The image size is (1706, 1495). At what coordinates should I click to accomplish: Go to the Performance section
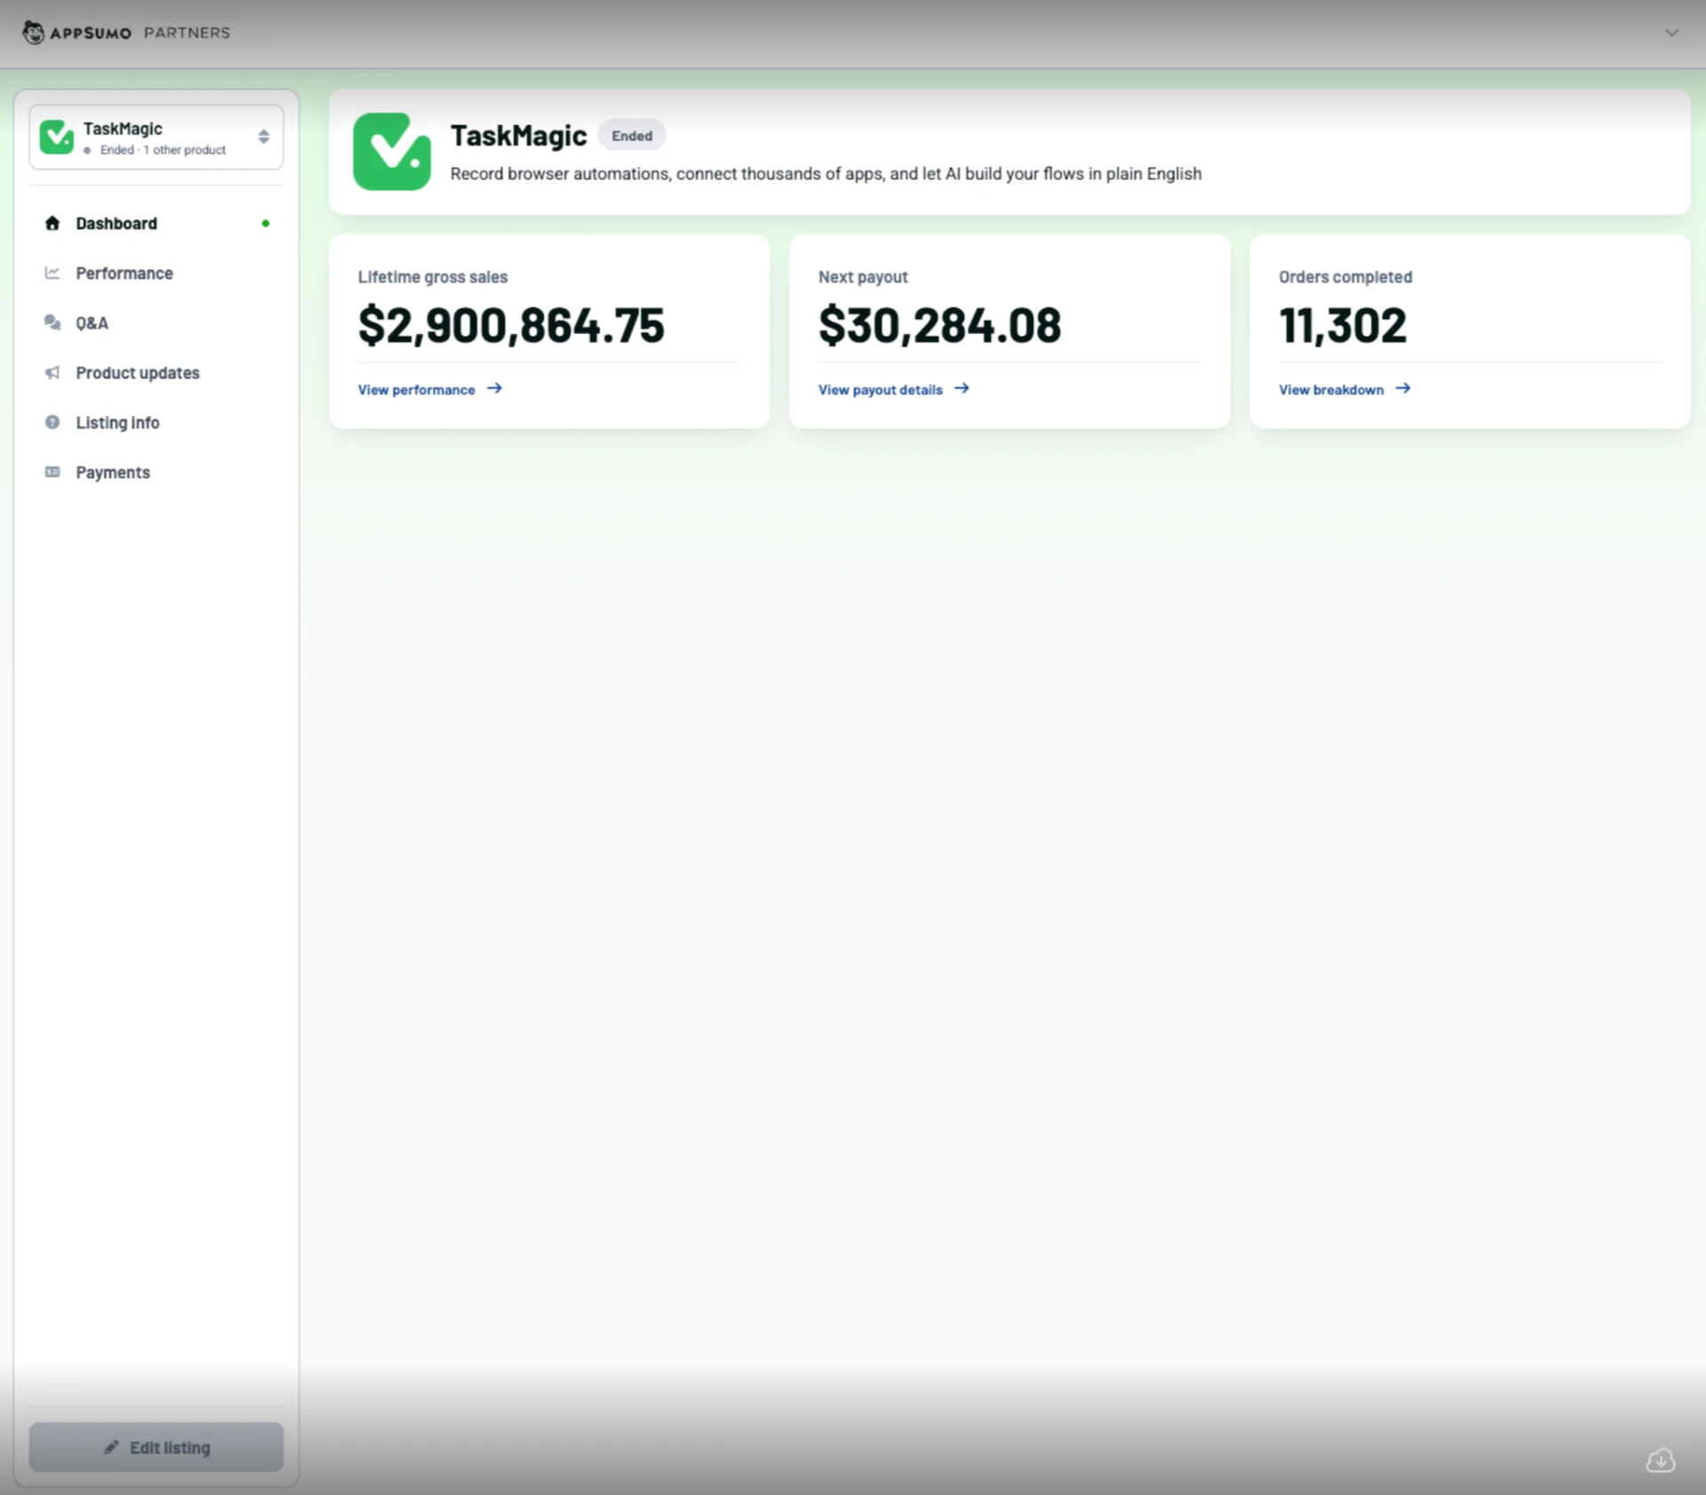[x=156, y=273]
